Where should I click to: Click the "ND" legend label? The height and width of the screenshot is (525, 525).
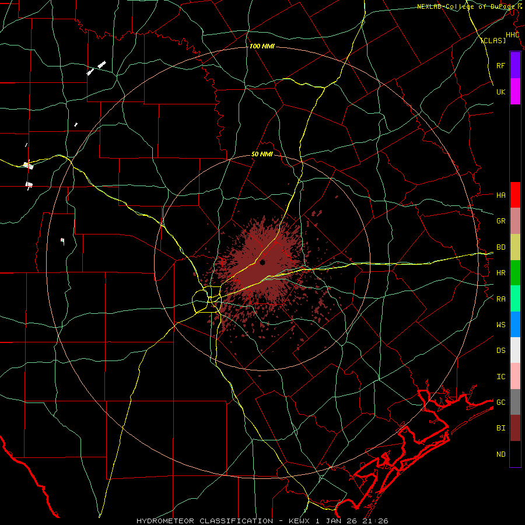[501, 454]
